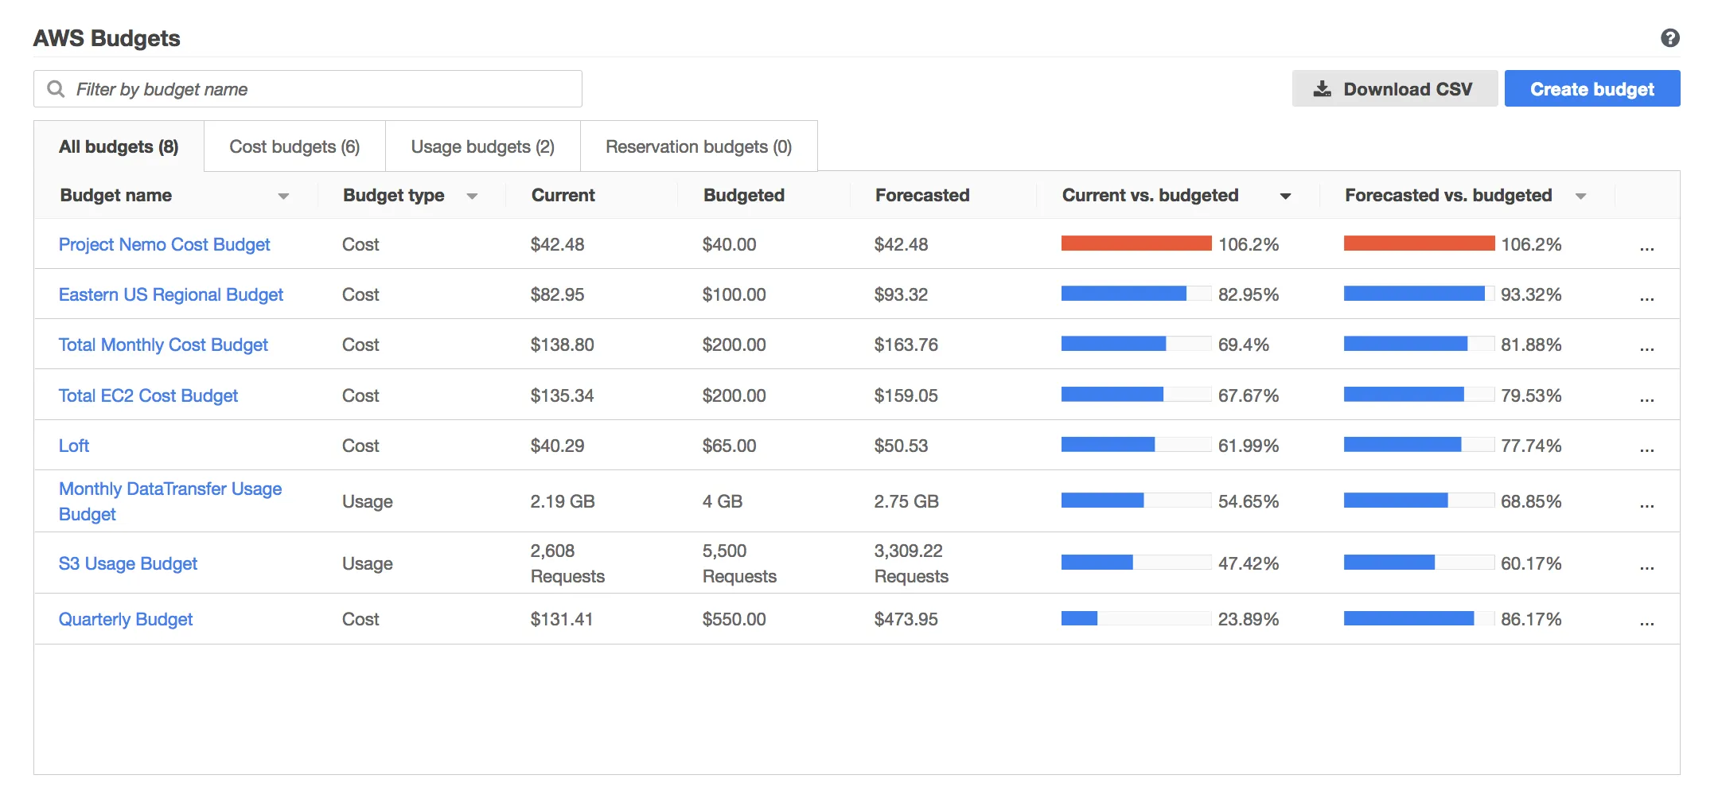Click the $65.00 budgeted amount
The image size is (1722, 810).
729,446
